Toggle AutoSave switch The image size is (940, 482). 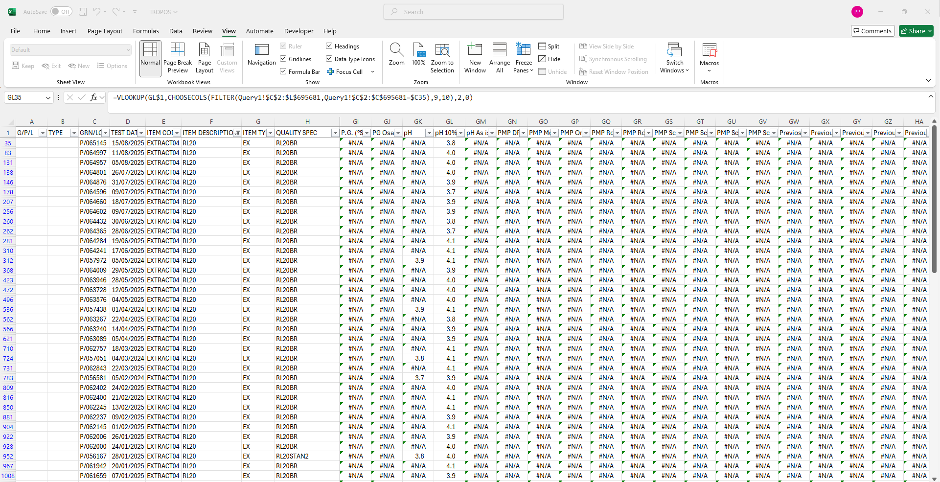(x=61, y=12)
